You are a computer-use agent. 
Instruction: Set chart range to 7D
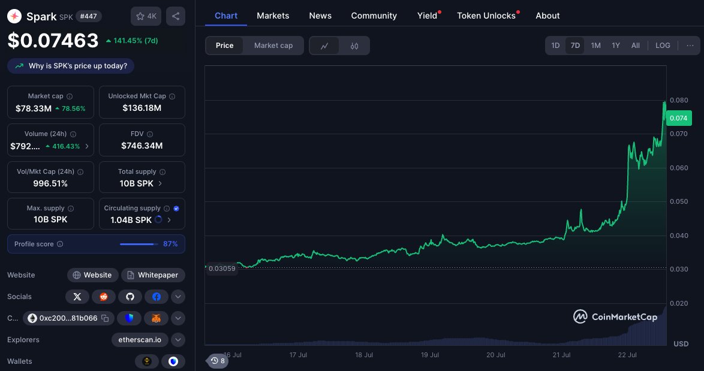575,46
